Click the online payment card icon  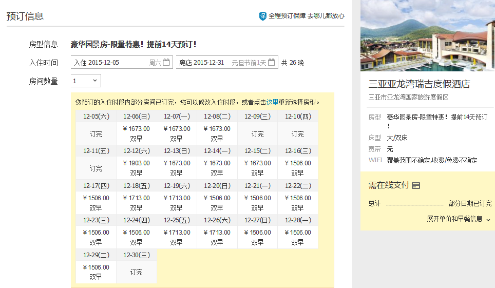pos(416,185)
